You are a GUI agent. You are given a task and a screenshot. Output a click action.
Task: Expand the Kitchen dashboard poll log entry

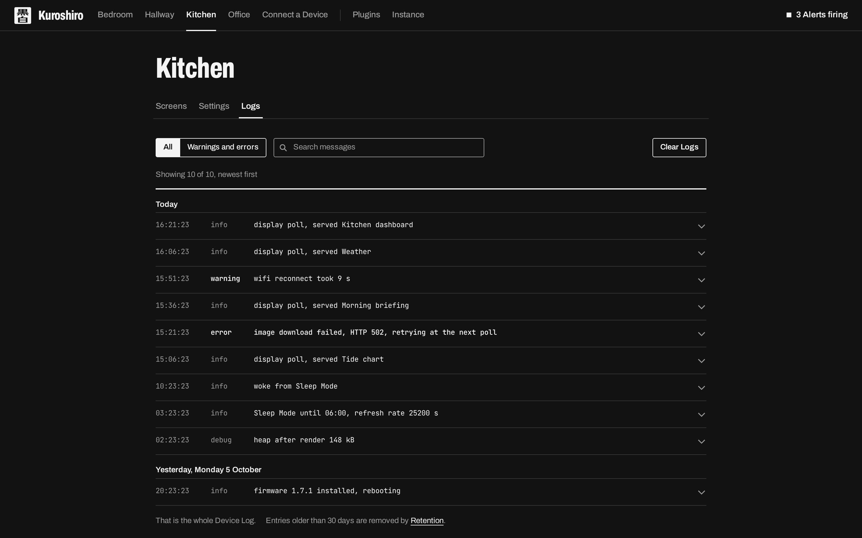[x=431, y=226]
